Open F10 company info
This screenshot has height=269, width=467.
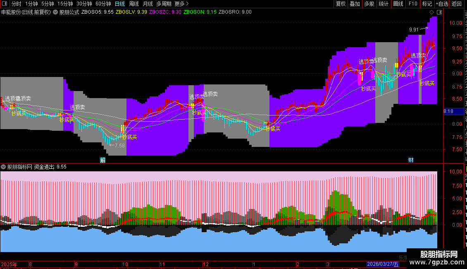point(413,4)
